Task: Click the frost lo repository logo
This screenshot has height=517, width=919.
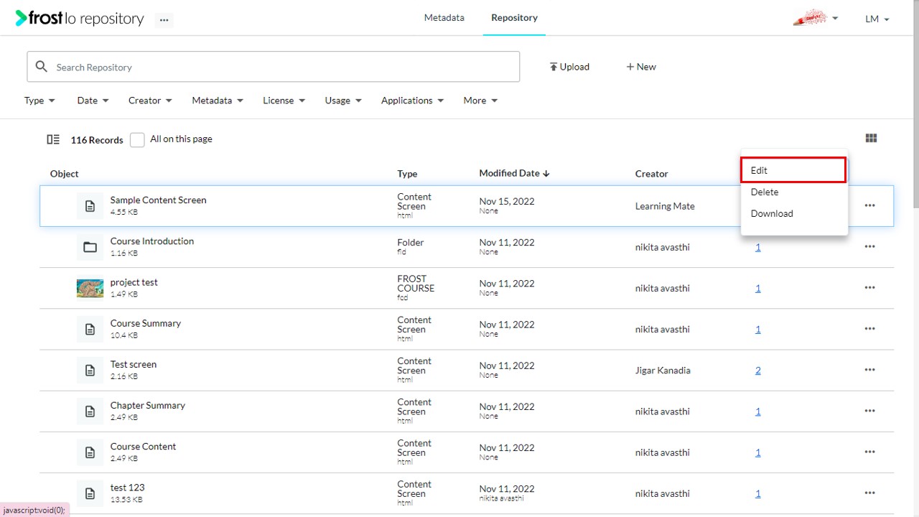Action: coord(80,19)
